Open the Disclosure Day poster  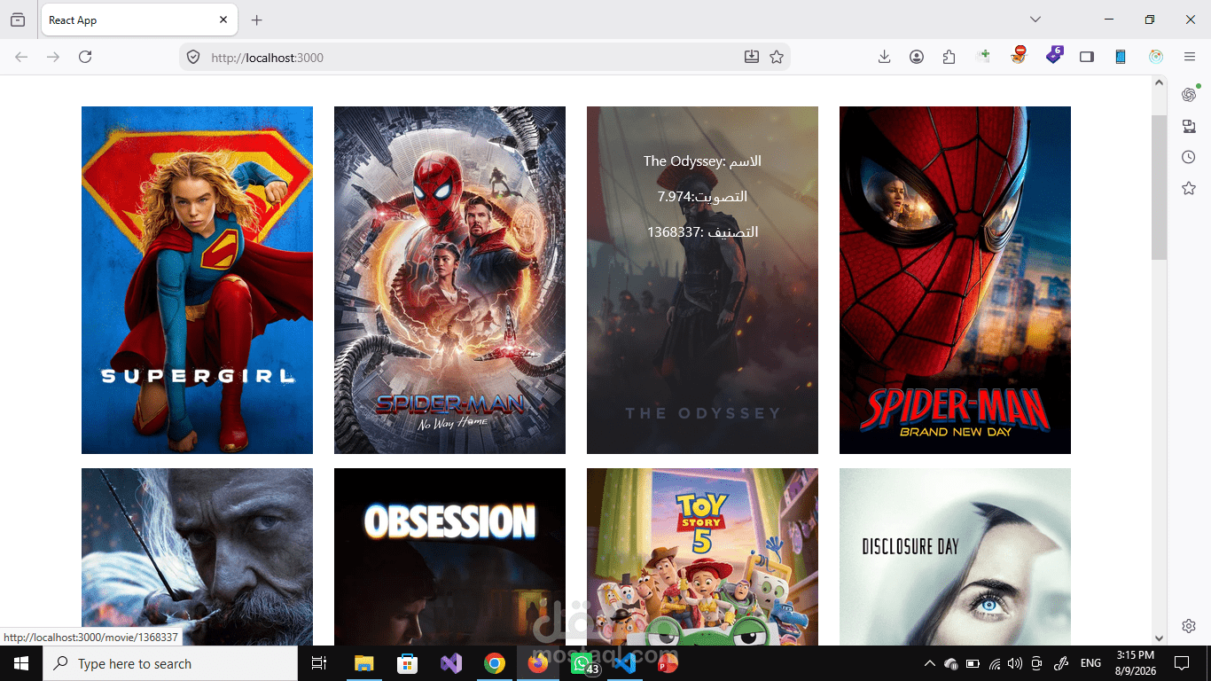coord(955,557)
